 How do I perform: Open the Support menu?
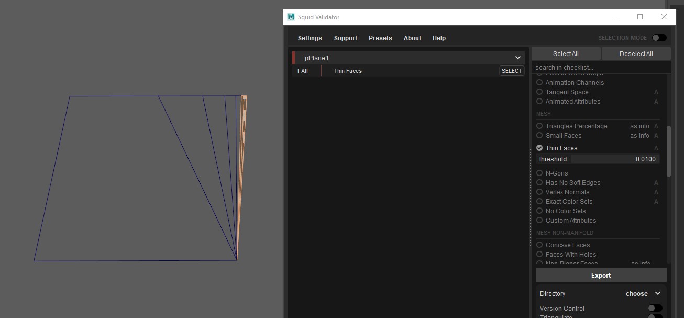point(346,38)
